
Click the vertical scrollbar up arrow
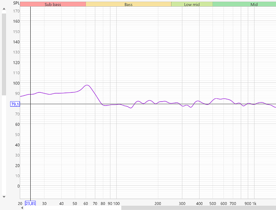click(4, 9)
